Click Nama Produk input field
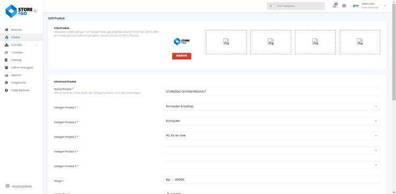 pyautogui.click(x=272, y=91)
